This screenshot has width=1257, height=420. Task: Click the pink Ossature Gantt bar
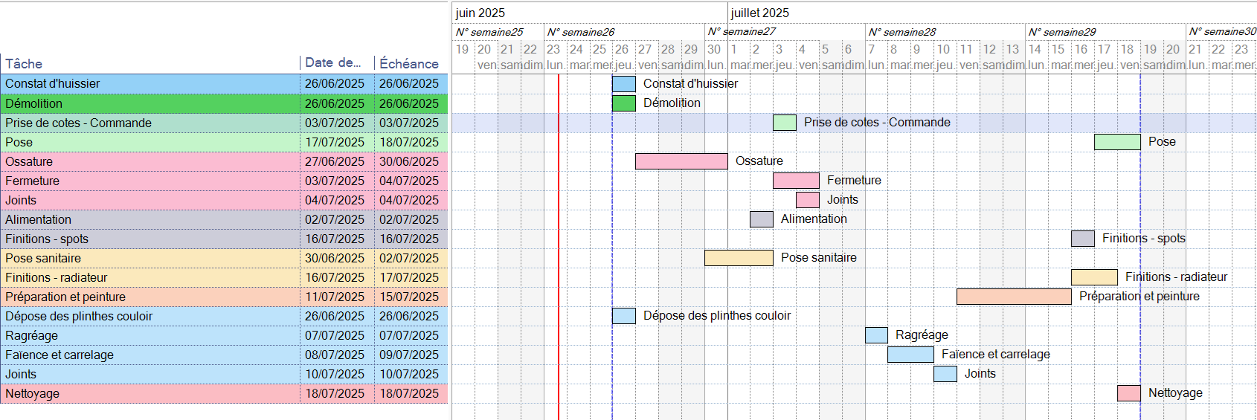681,161
